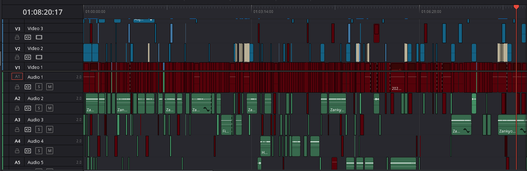Select the A4 track destination label
This screenshot has height=171, width=527.
[x=18, y=141]
